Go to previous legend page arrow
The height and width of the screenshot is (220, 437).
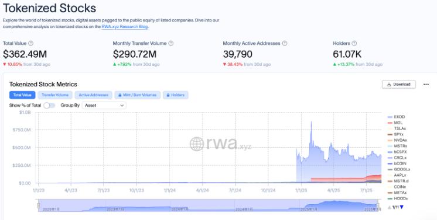390,207
